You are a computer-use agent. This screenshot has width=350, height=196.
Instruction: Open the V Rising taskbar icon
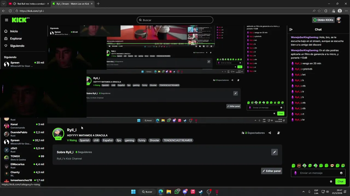click(x=217, y=192)
